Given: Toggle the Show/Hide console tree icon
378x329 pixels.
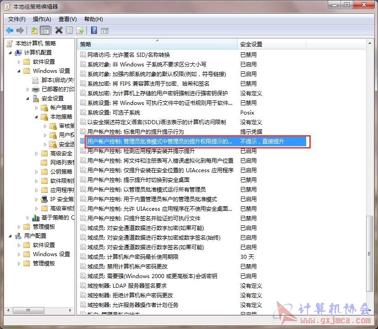Looking at the screenshot, I should 45,31.
